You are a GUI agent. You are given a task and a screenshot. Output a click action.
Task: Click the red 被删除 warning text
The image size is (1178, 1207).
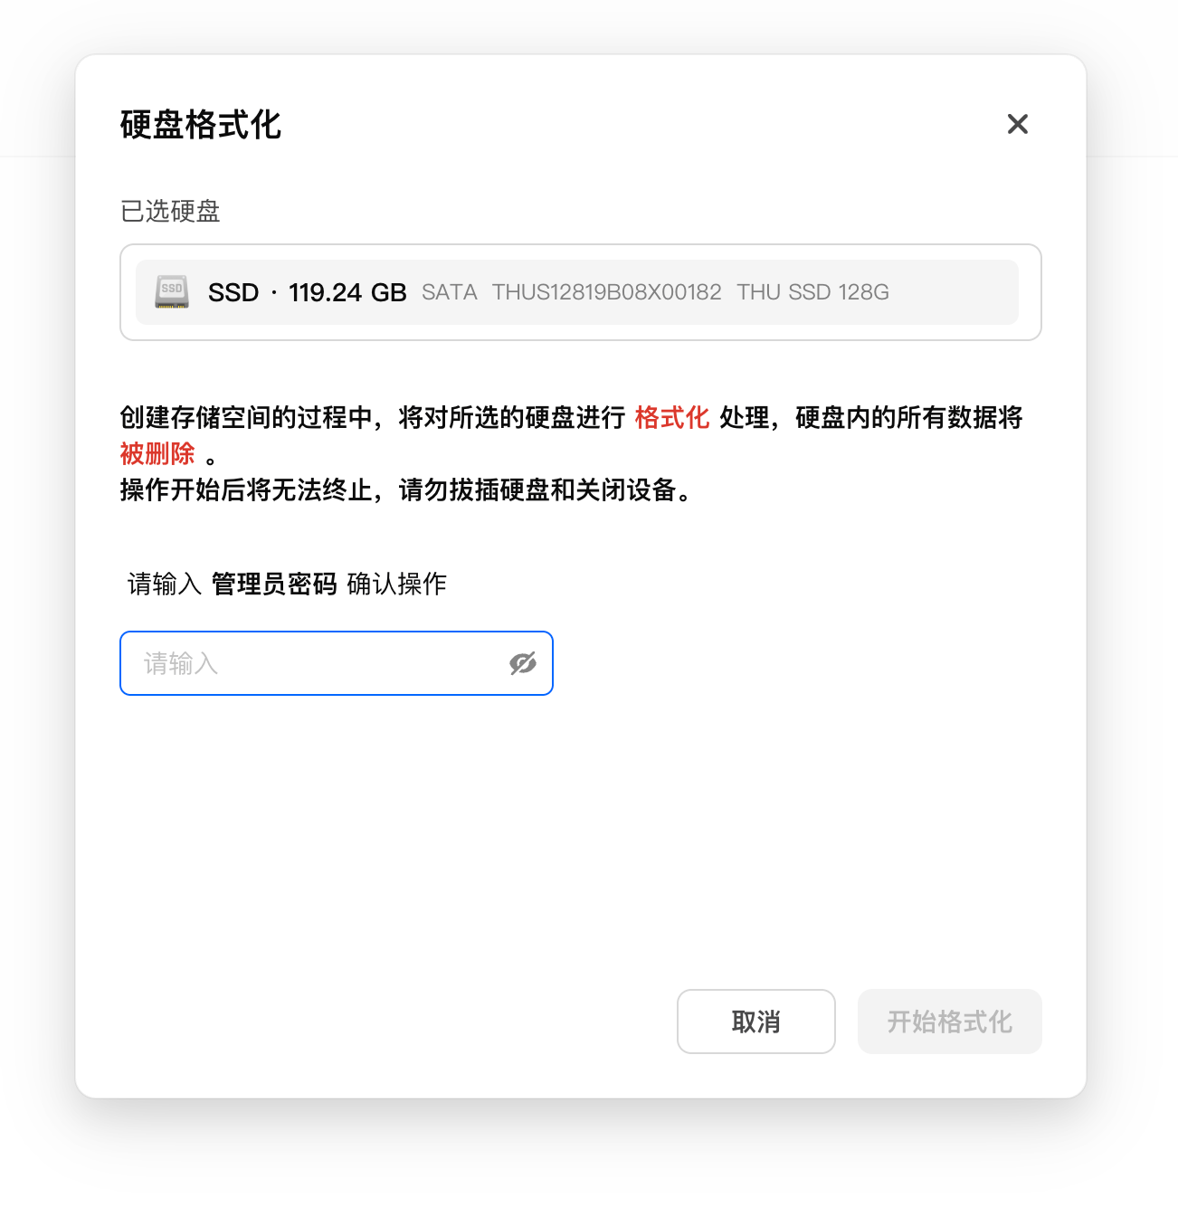point(157,453)
